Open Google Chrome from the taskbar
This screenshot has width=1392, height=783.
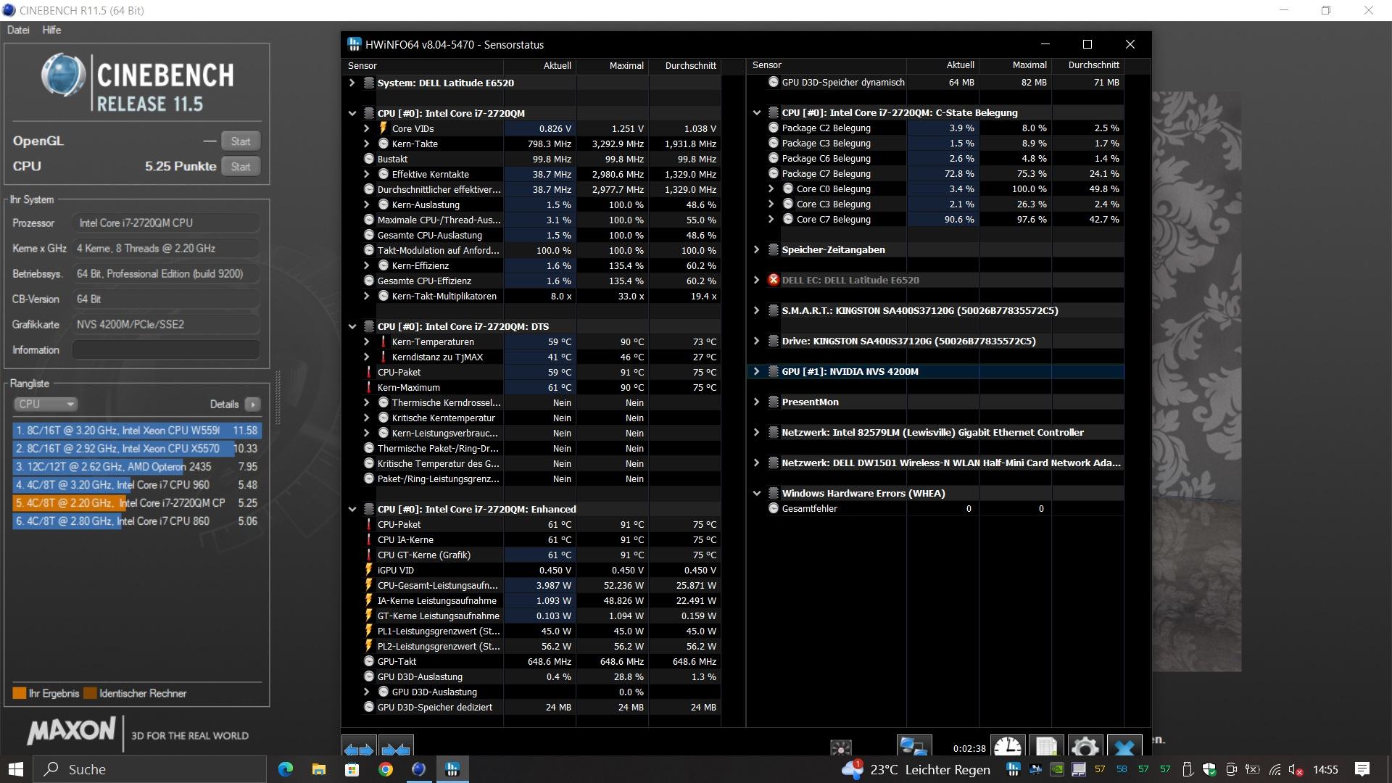coord(386,769)
